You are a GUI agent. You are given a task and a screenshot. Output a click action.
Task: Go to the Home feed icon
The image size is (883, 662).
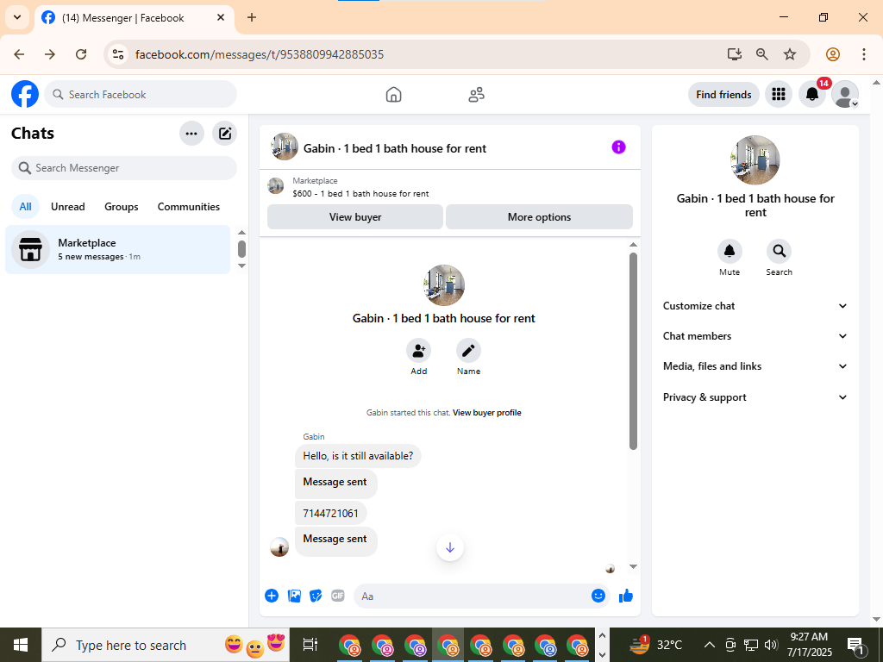(x=393, y=94)
